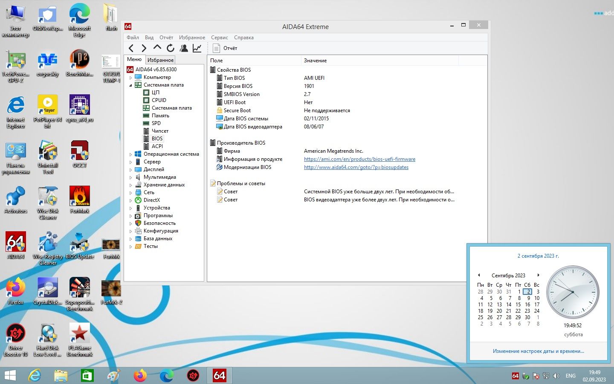Expand the Дисплей tree node
The height and width of the screenshot is (384, 614).
click(x=131, y=170)
